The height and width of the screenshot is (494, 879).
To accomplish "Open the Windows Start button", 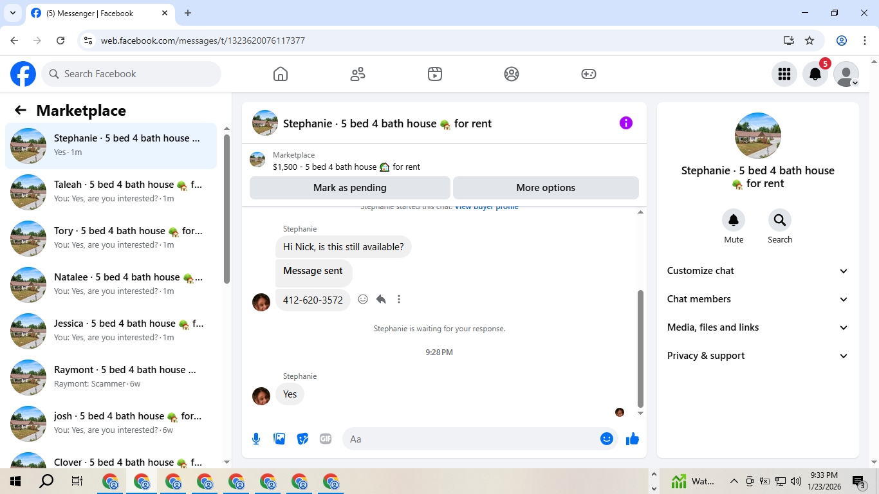I will [15, 481].
